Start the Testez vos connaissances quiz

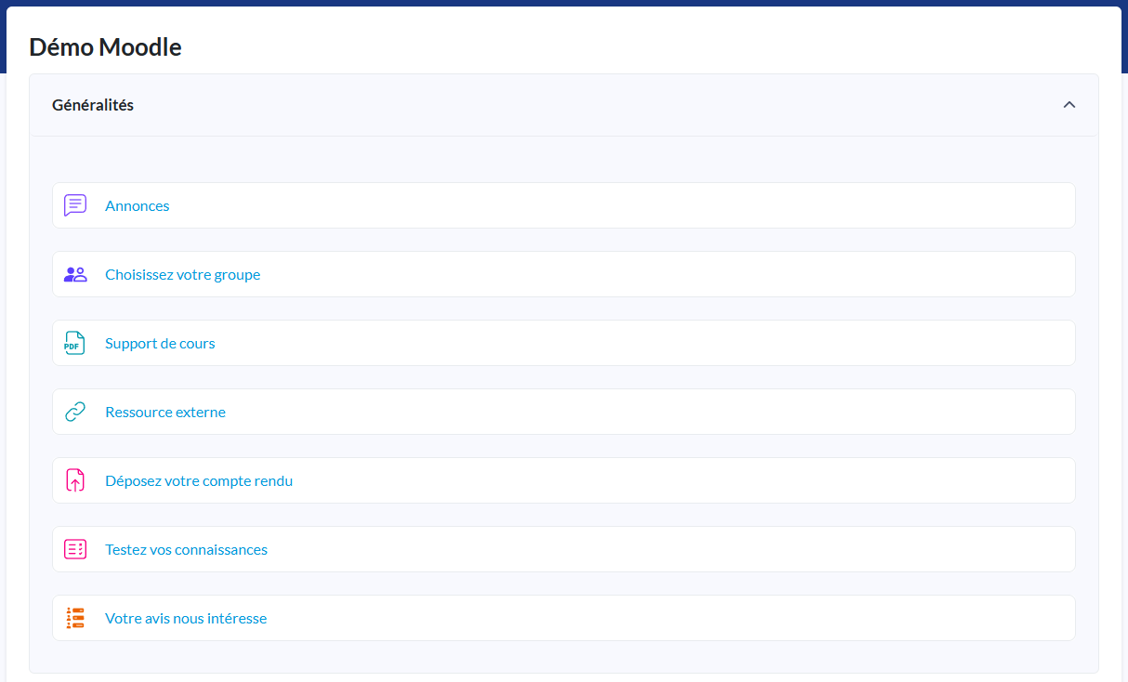[x=186, y=549]
